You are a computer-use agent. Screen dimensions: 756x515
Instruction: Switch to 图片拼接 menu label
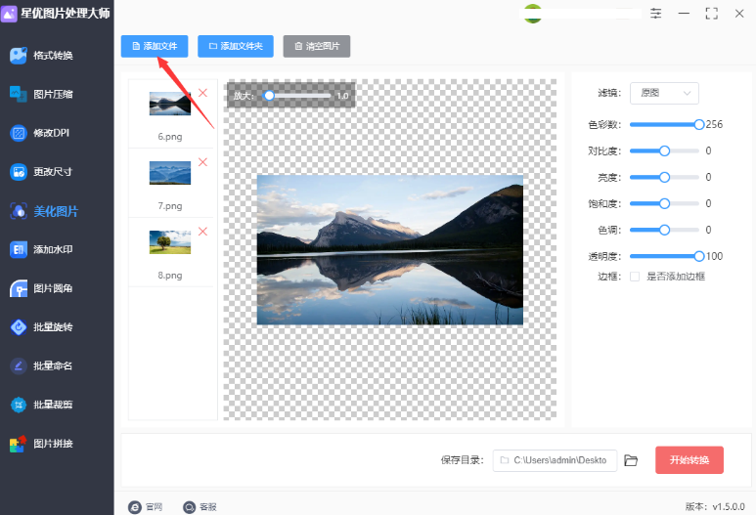pyautogui.click(x=53, y=444)
